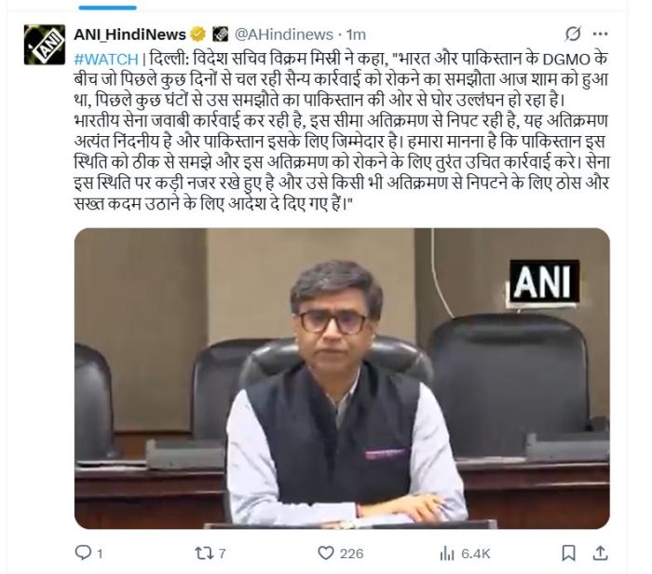The image size is (652, 574).
Task: Open Grok explain-post icon
Action: pos(573,34)
